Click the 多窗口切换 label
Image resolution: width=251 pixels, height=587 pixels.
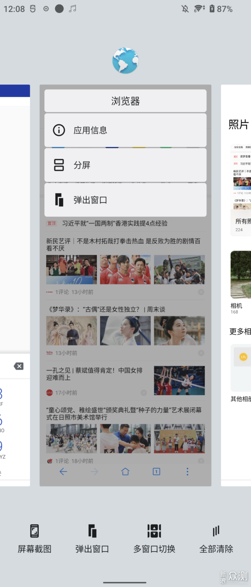pos(154,549)
